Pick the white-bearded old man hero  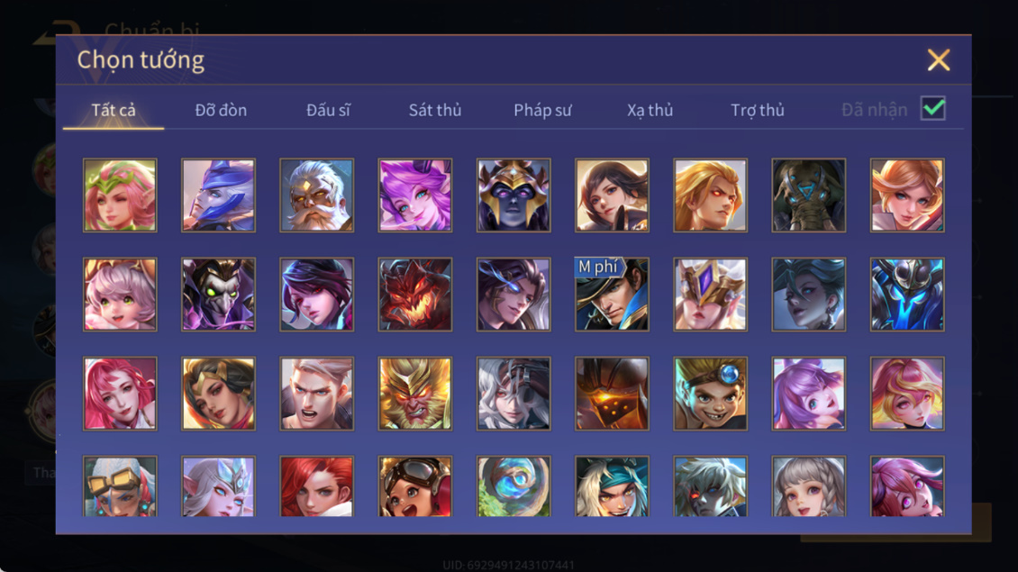[317, 195]
